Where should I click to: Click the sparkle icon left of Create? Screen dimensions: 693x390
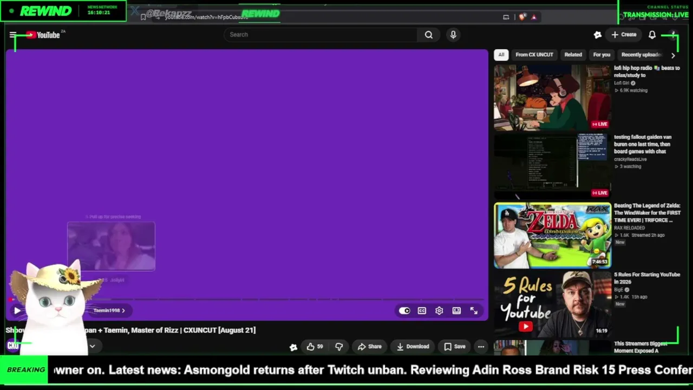click(x=597, y=35)
